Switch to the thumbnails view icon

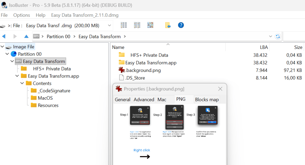click(150, 25)
